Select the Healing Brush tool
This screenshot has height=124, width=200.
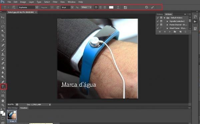[x=3, y=45]
